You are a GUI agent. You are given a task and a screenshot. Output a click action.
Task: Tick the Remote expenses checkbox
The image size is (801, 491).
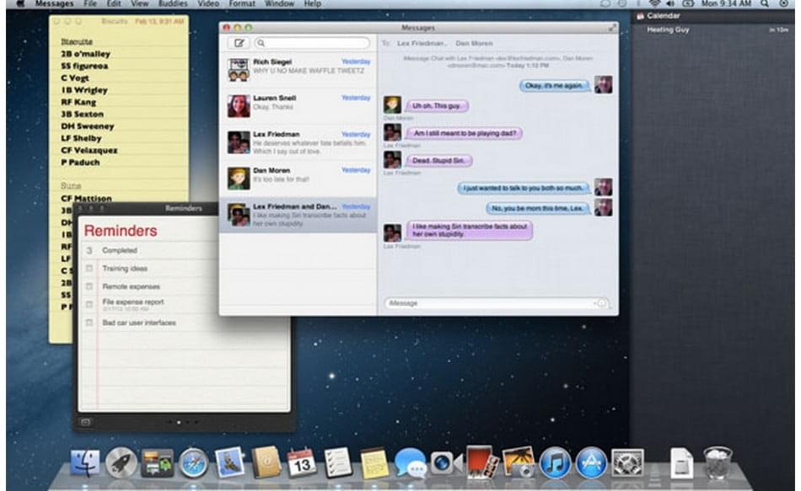89,287
